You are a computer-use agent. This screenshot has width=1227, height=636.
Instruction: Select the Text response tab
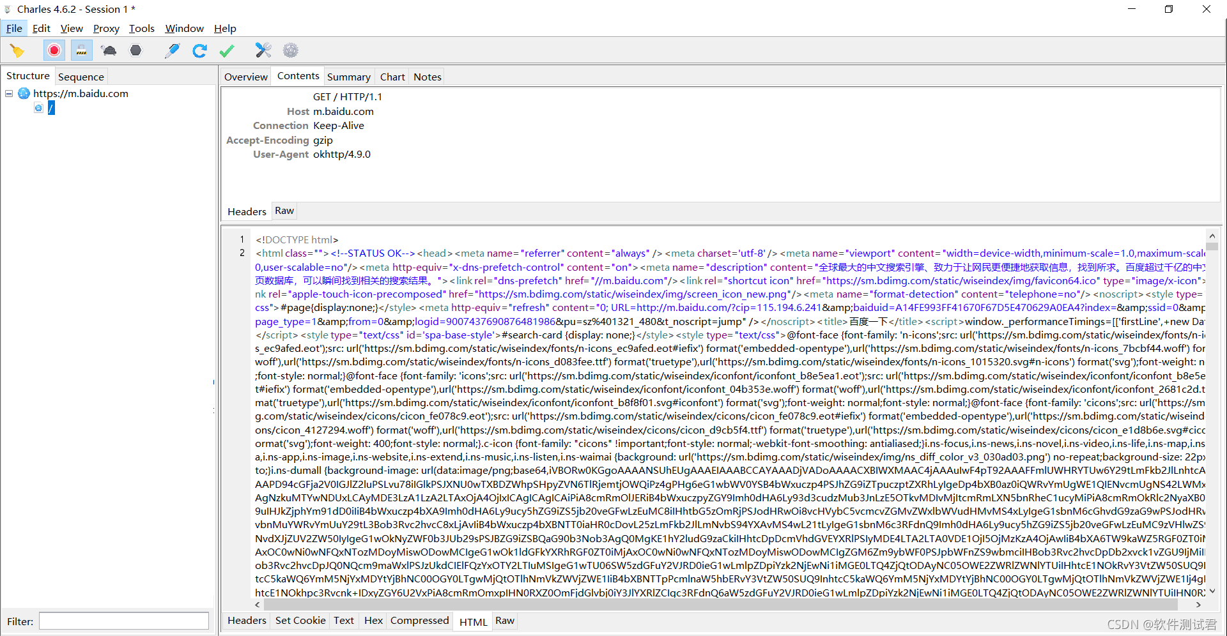tap(344, 621)
